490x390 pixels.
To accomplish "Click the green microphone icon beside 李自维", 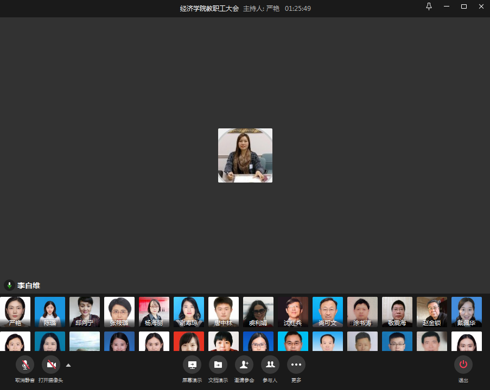I will click(x=9, y=285).
